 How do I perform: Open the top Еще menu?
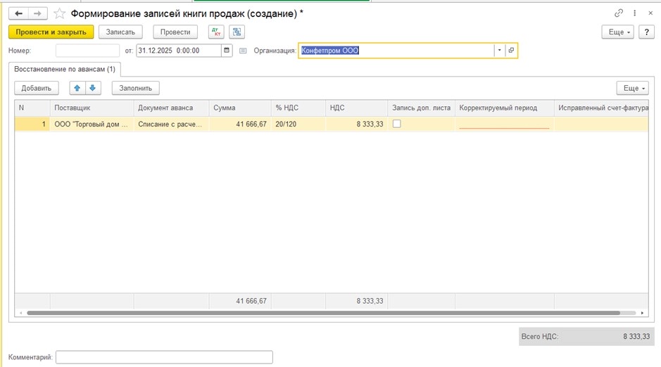(x=617, y=32)
